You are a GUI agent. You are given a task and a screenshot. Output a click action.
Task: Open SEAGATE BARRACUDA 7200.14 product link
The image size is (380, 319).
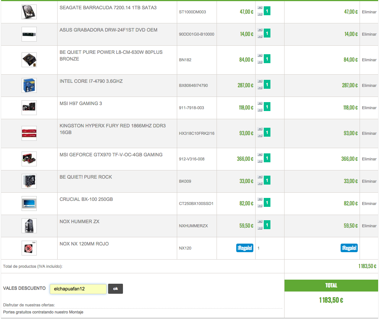tap(108, 8)
